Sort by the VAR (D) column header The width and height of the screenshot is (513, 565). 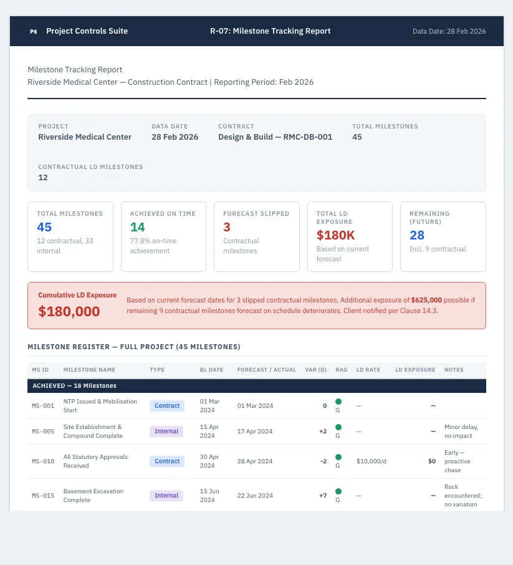tap(315, 370)
